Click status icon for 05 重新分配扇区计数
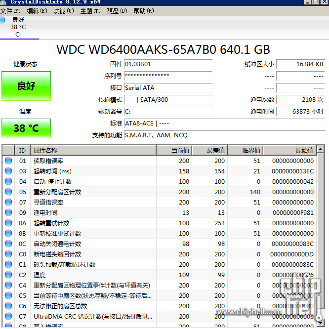329x329 pixels. point(8,192)
